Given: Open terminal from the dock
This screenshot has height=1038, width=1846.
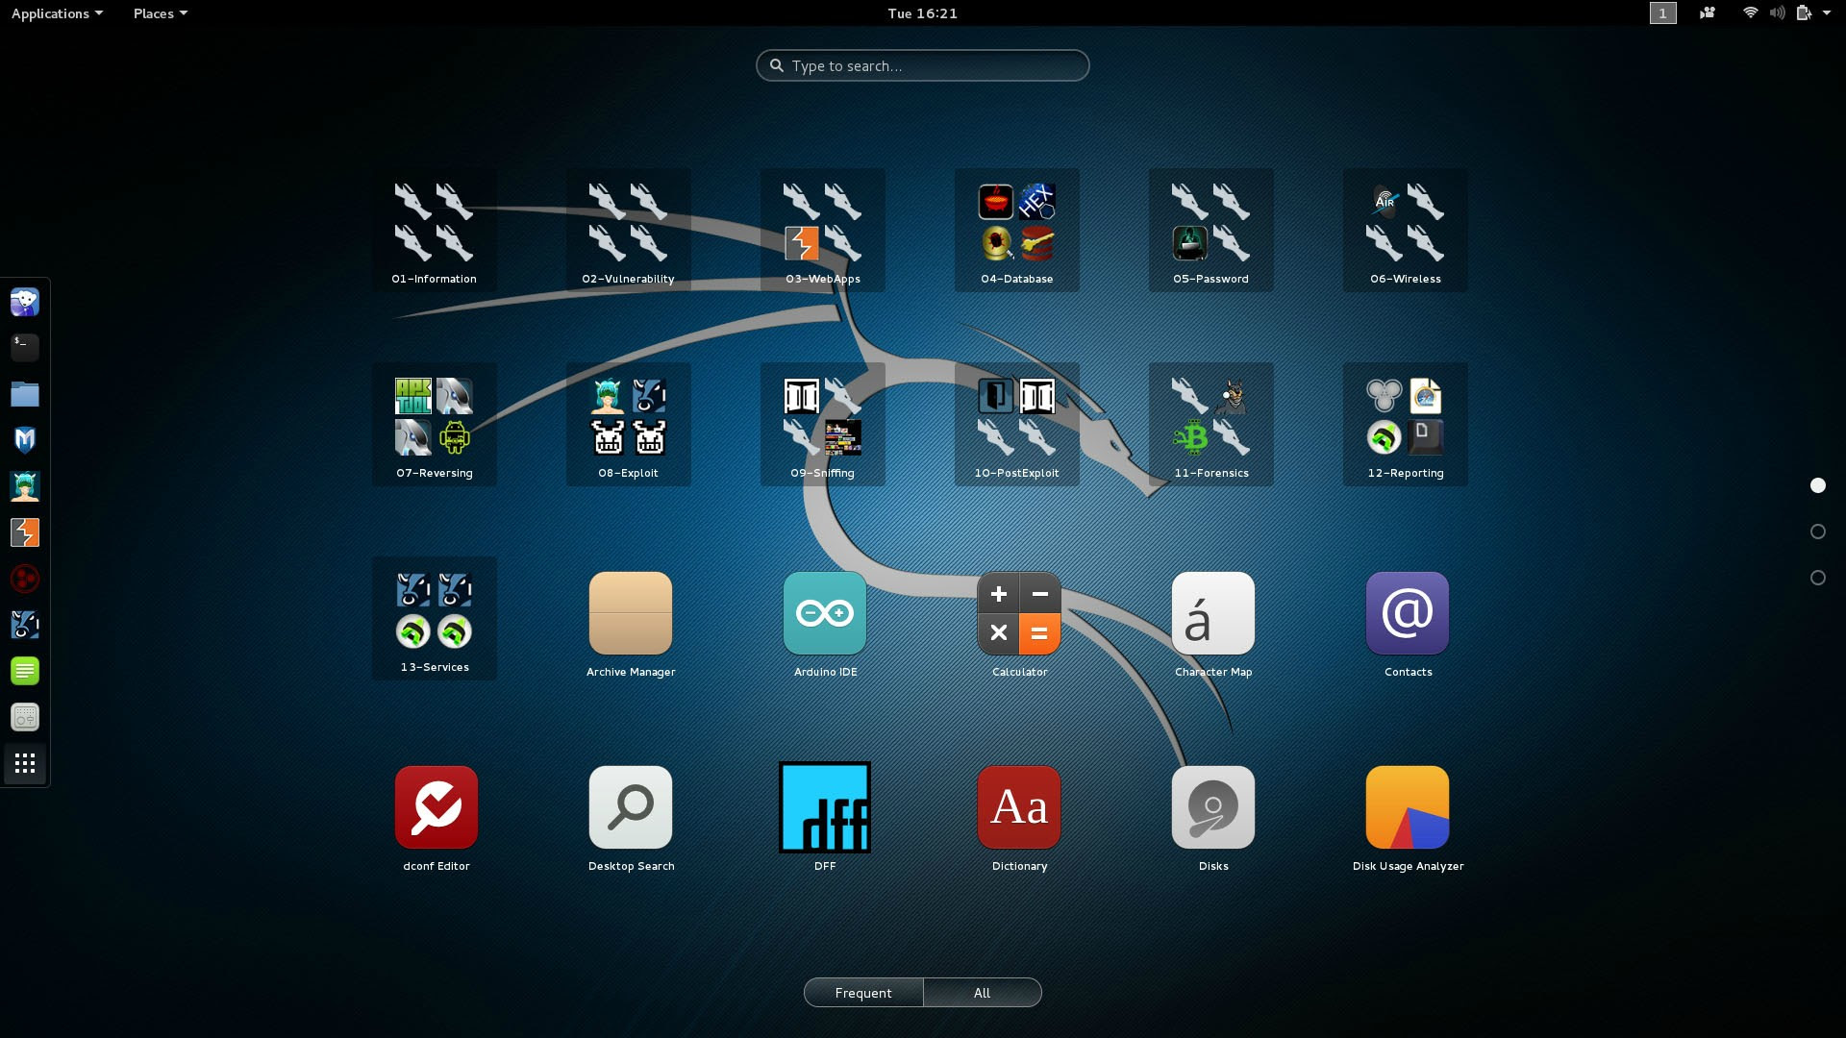Looking at the screenshot, I should coord(25,347).
